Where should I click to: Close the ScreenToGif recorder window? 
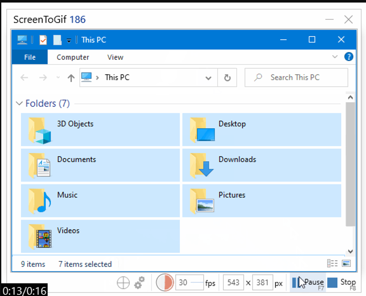tap(348, 19)
